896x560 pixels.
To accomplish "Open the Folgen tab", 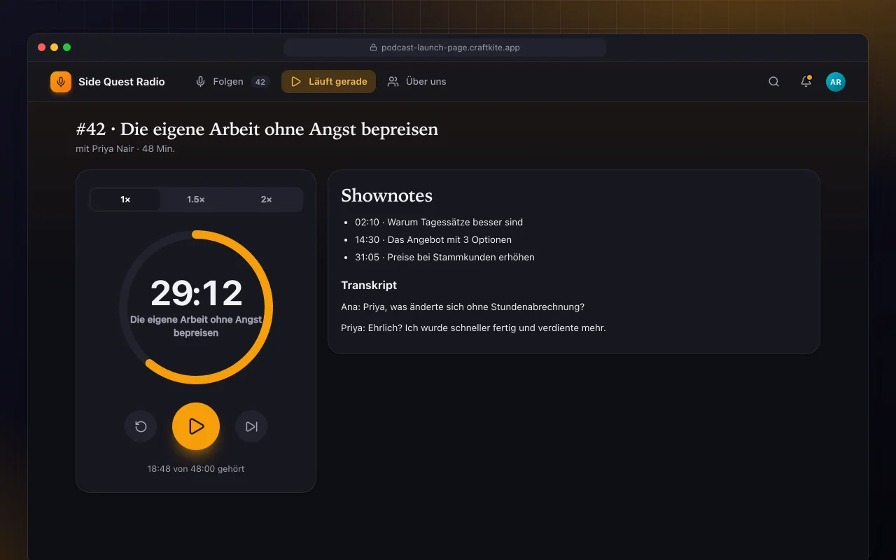I will [232, 82].
